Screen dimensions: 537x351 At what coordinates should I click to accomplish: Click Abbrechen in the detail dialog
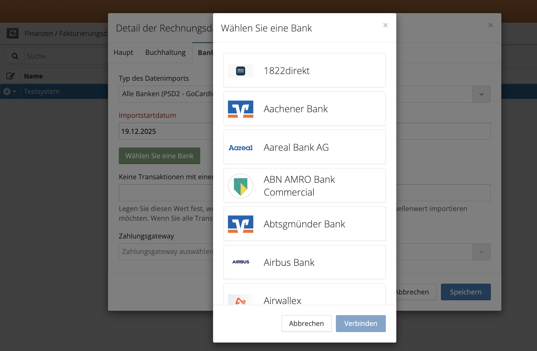pos(416,292)
